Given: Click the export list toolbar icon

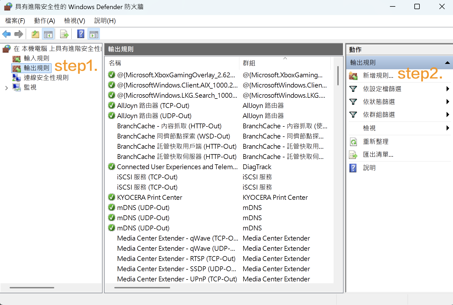Looking at the screenshot, I should click(x=64, y=34).
